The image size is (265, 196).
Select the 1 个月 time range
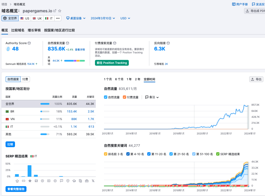pyautogui.click(x=108, y=79)
